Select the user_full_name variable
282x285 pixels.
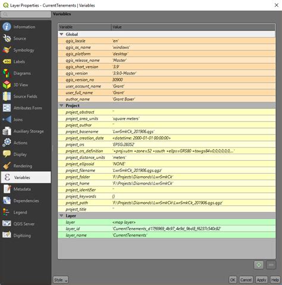[167, 93]
